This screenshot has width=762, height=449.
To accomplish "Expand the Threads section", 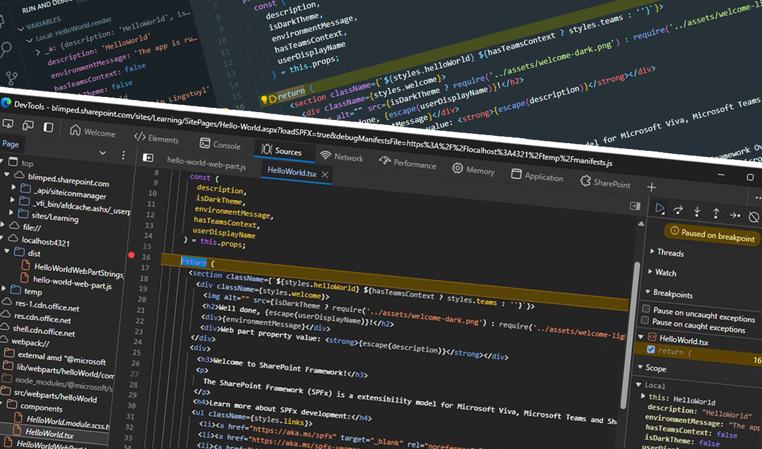I will pyautogui.click(x=670, y=253).
